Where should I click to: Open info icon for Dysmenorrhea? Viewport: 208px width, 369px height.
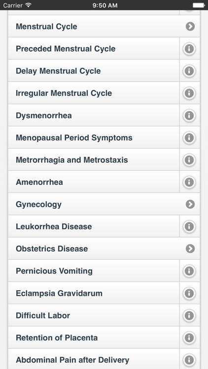pos(189,115)
